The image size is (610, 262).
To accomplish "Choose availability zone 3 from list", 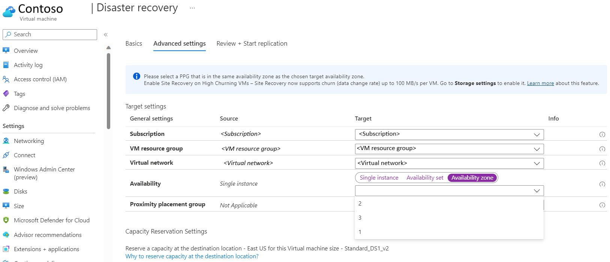I will pyautogui.click(x=360, y=218).
